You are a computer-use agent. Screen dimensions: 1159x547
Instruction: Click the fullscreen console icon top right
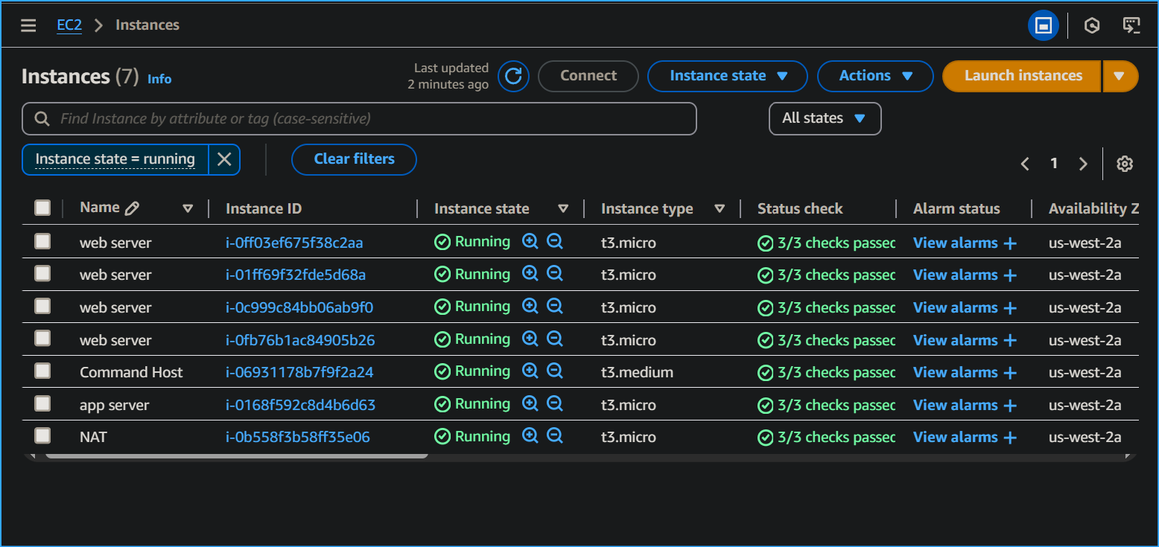(1043, 25)
